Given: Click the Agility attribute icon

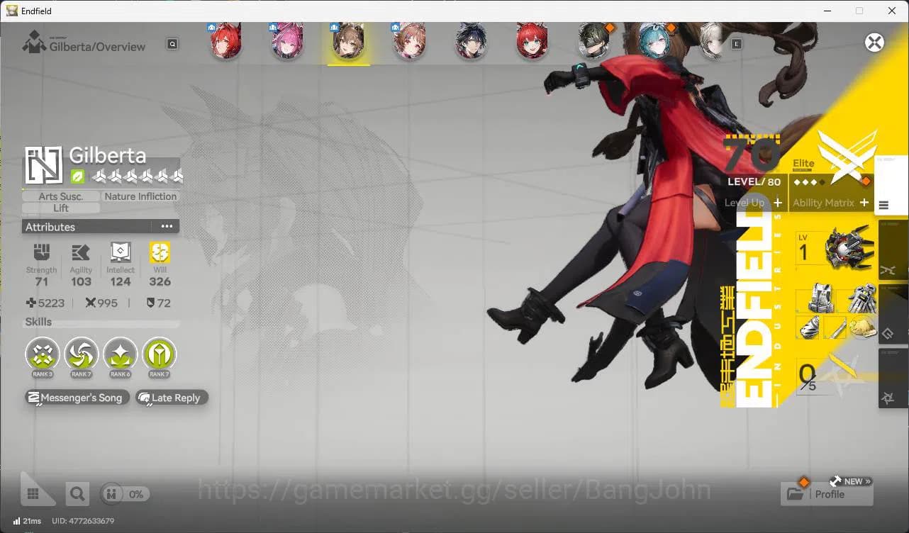Looking at the screenshot, I should [x=81, y=252].
